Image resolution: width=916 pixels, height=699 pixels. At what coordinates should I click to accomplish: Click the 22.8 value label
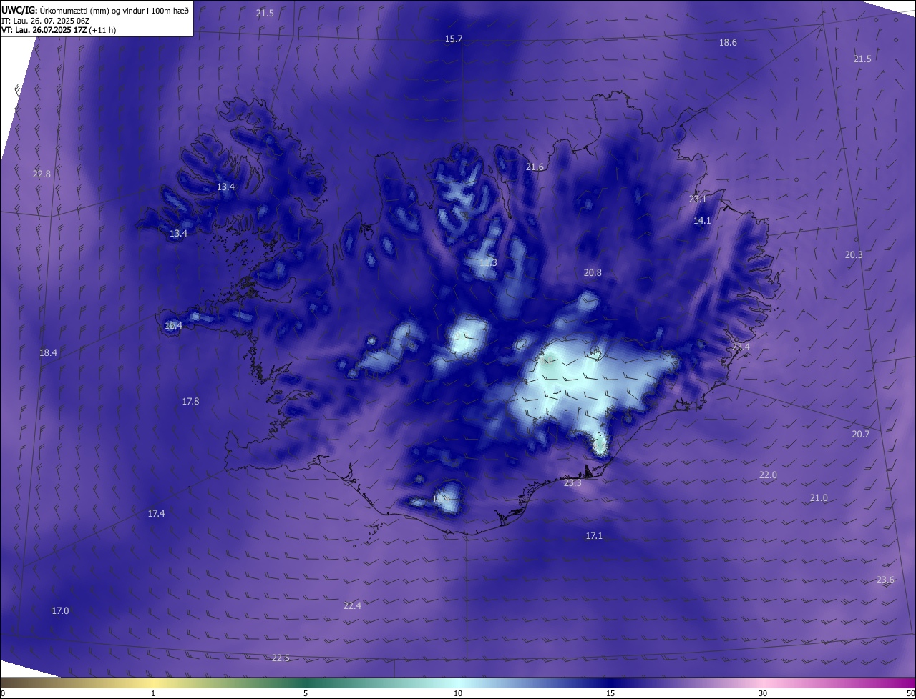tap(42, 174)
